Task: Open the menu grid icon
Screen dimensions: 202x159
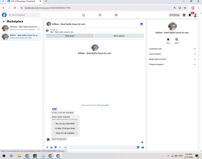Action: [184, 15]
